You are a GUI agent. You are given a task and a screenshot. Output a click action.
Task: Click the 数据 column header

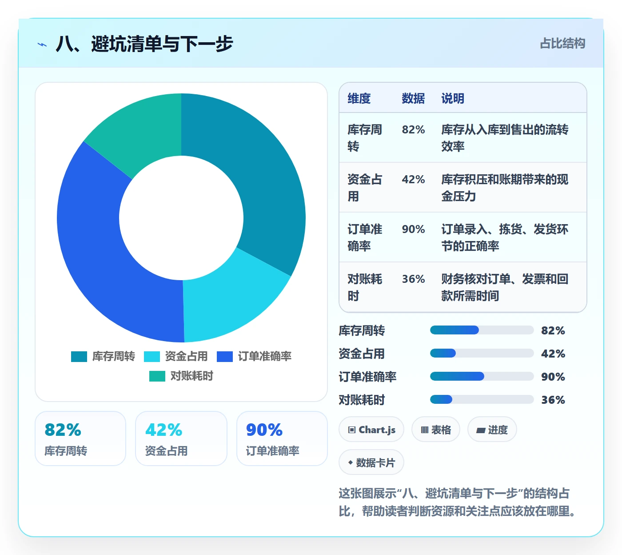(413, 98)
